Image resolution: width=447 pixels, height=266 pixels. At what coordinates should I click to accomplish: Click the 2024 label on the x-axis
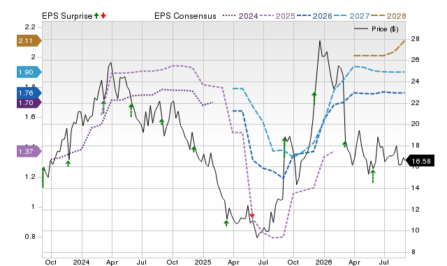pos(81,262)
